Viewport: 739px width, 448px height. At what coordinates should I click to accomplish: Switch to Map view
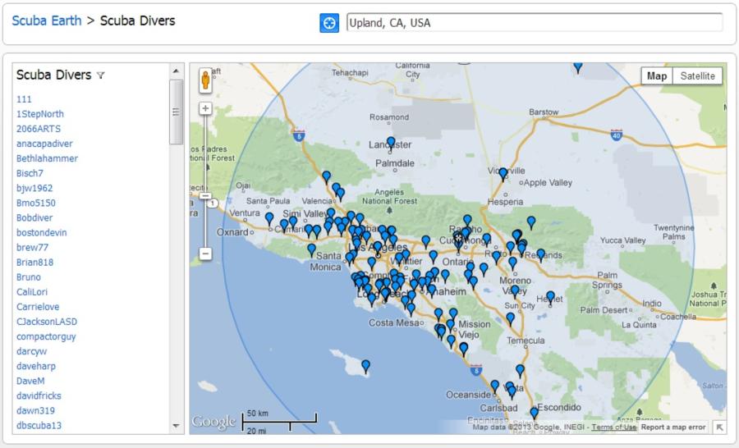657,75
